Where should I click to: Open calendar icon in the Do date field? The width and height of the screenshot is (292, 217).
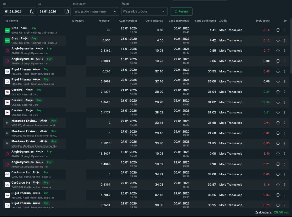coord(67,11)
